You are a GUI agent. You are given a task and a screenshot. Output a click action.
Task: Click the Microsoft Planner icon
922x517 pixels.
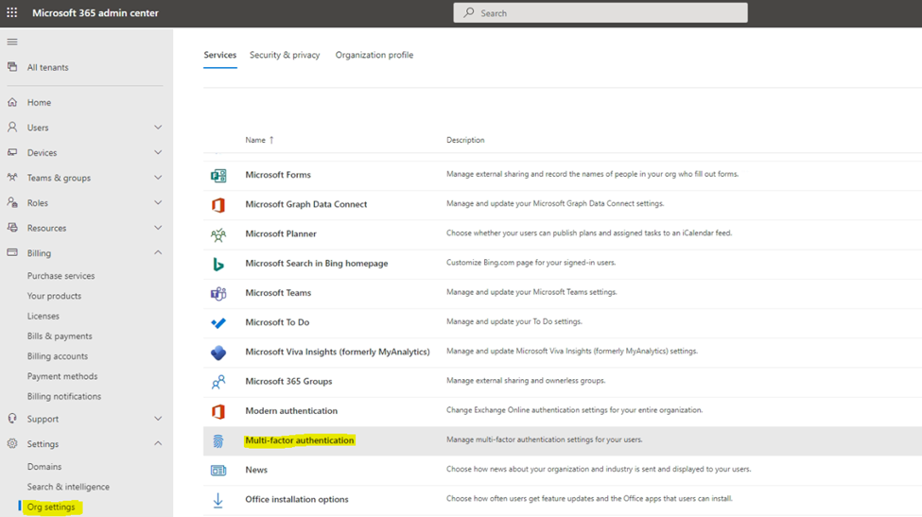pos(218,234)
